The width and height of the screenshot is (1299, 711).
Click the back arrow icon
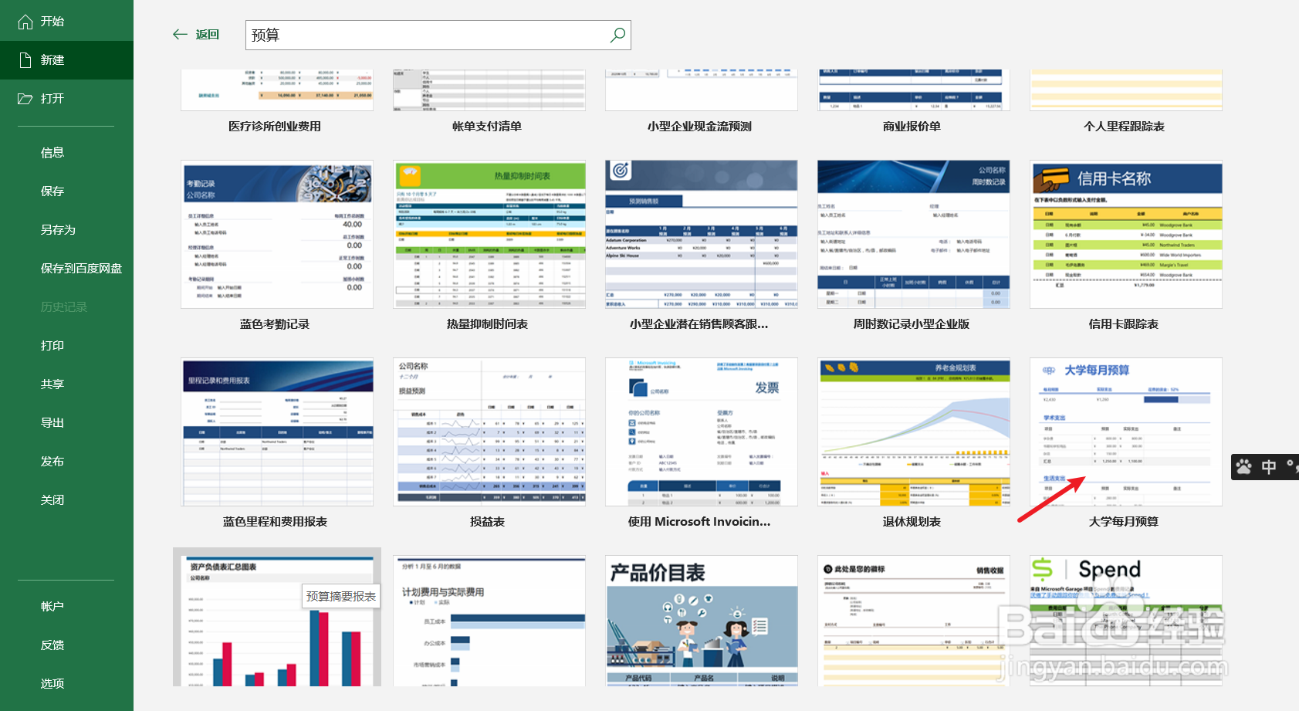point(180,35)
